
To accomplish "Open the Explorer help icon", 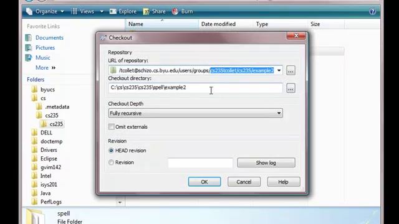I will (x=373, y=11).
